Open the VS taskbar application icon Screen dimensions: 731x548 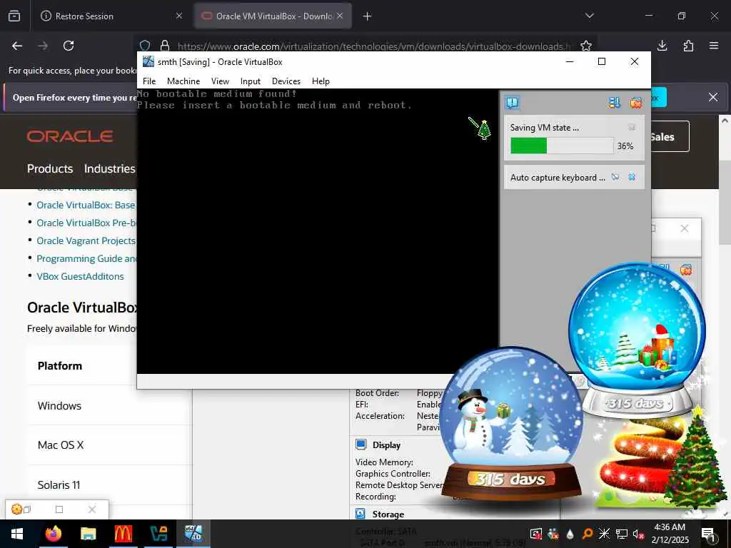(x=158, y=534)
